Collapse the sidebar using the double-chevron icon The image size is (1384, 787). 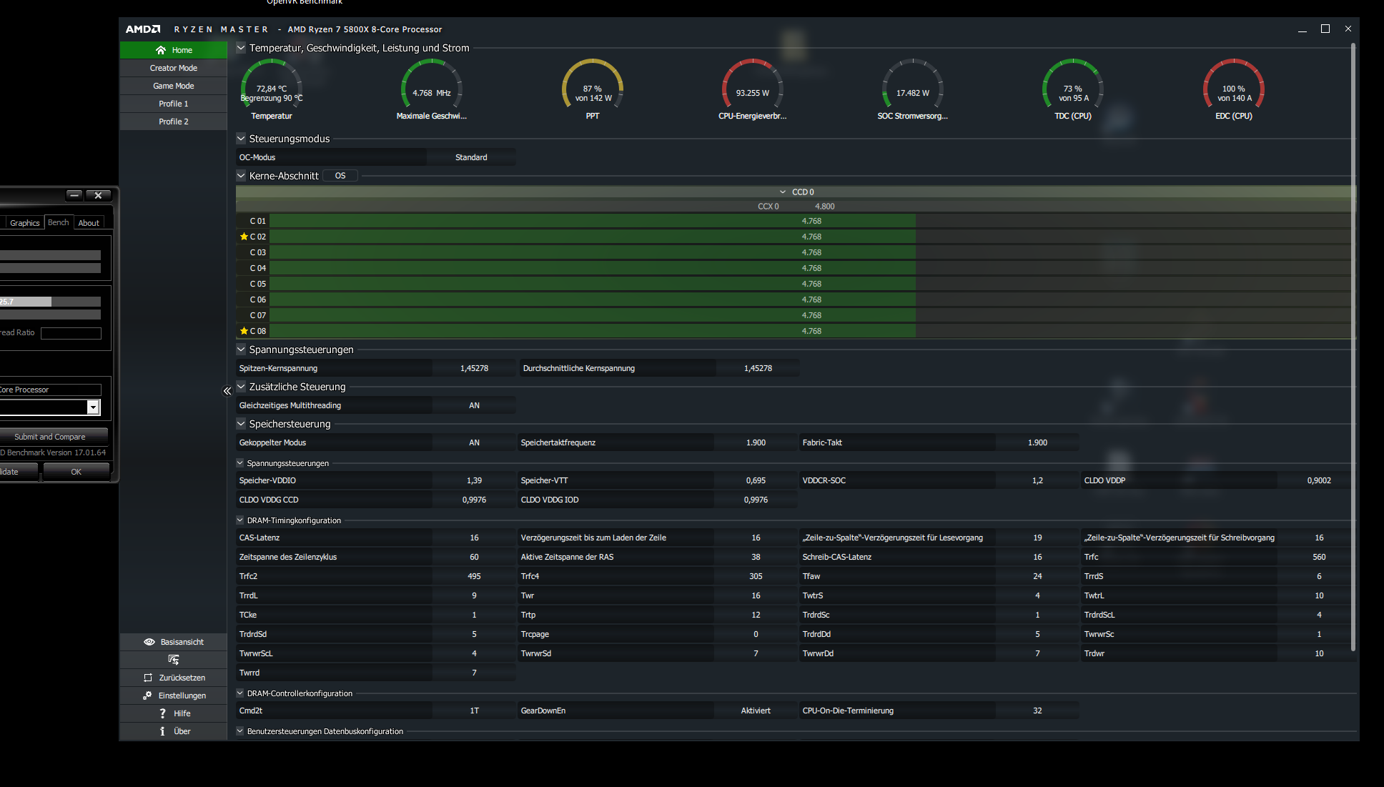pyautogui.click(x=227, y=391)
